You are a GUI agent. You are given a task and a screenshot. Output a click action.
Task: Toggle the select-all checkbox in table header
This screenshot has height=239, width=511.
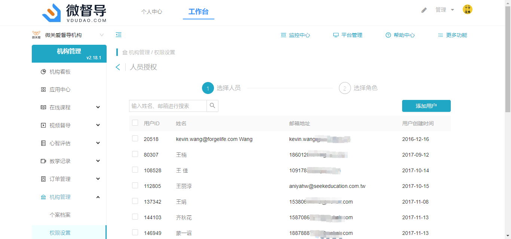point(135,123)
